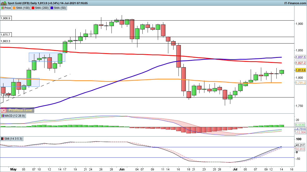
Task: Select the 1,906.9 horizontal level label
Action: tap(5, 19)
